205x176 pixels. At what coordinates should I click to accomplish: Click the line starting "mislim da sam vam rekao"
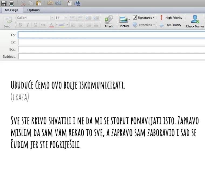[x=103, y=133]
